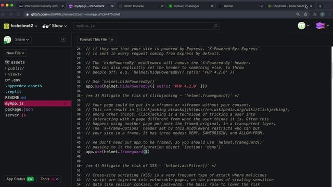Screen dimensions: 333x187
Task: Open the .replit file
Action: (13, 91)
